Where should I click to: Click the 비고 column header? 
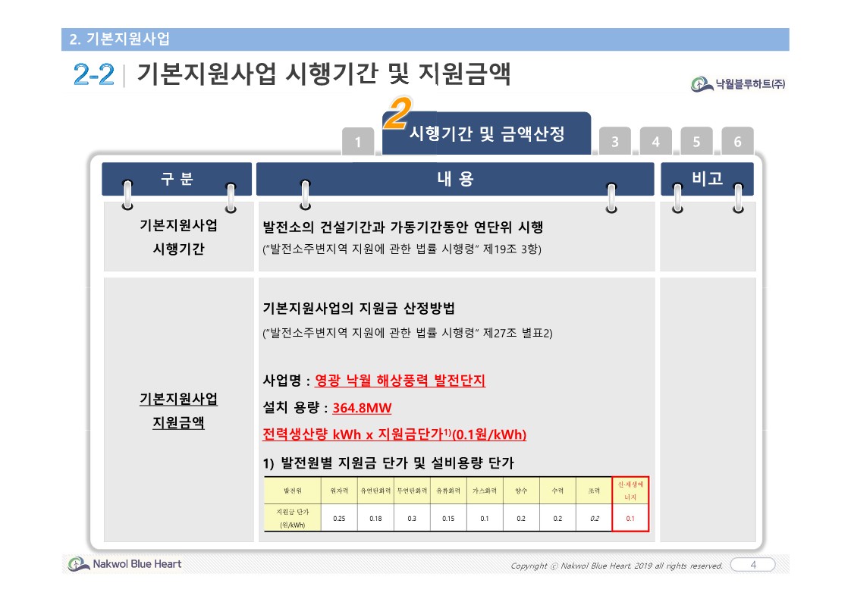click(x=707, y=179)
